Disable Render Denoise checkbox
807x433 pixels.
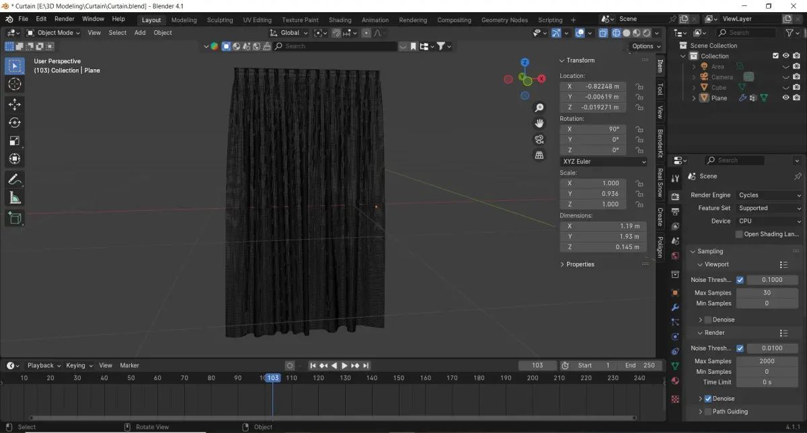pos(707,399)
